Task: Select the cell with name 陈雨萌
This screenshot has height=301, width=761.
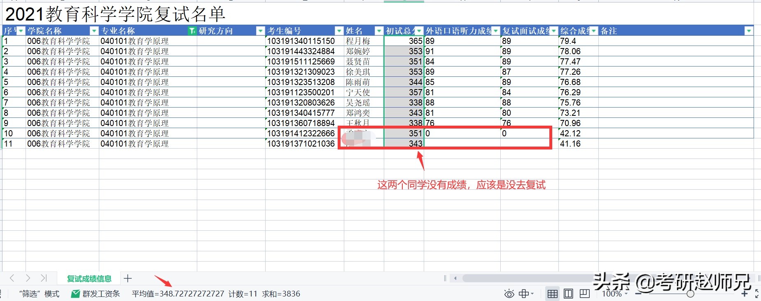Action: (x=364, y=82)
